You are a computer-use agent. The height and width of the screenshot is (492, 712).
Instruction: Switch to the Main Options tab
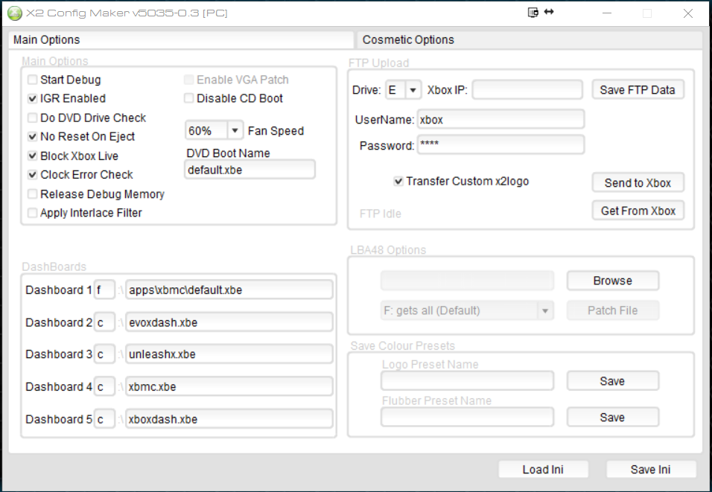[181, 40]
